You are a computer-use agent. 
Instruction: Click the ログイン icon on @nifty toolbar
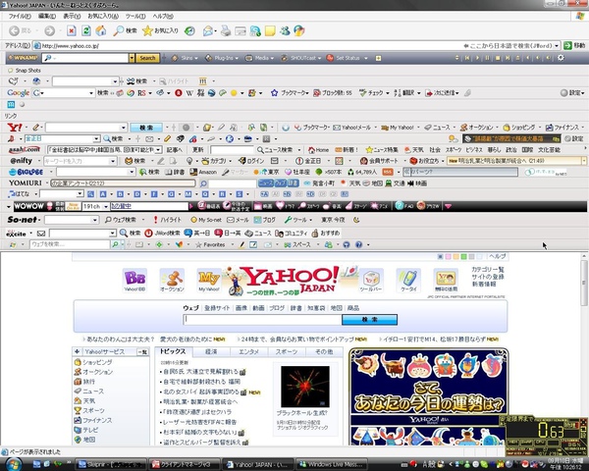pos(251,161)
